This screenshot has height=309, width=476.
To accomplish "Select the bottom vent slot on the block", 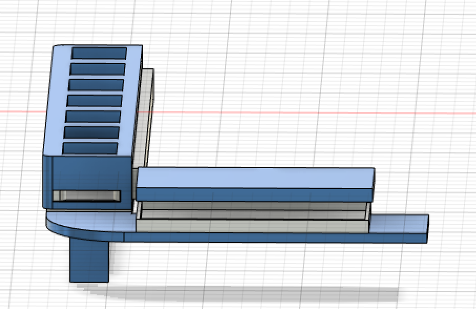I will coord(90,148).
